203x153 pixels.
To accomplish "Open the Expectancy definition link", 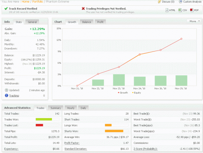I will pos(11,149).
